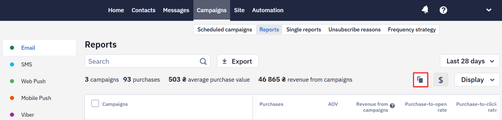
Task: Click '46 865 ₴ revenue from campaigns' text
Action: coord(305,80)
